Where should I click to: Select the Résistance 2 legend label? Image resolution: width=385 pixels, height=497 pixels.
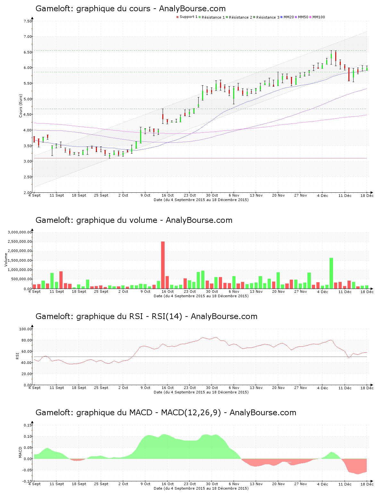(x=241, y=17)
